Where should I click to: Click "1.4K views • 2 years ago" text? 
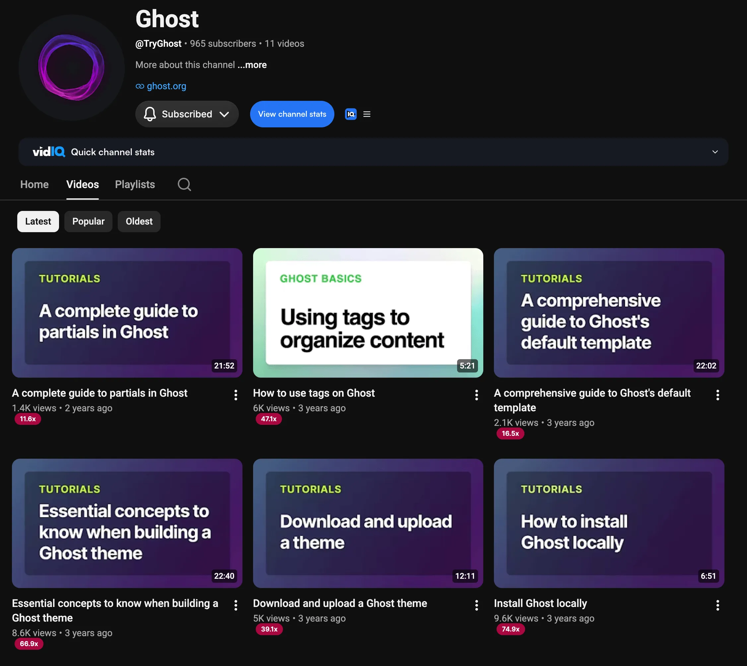[62, 408]
